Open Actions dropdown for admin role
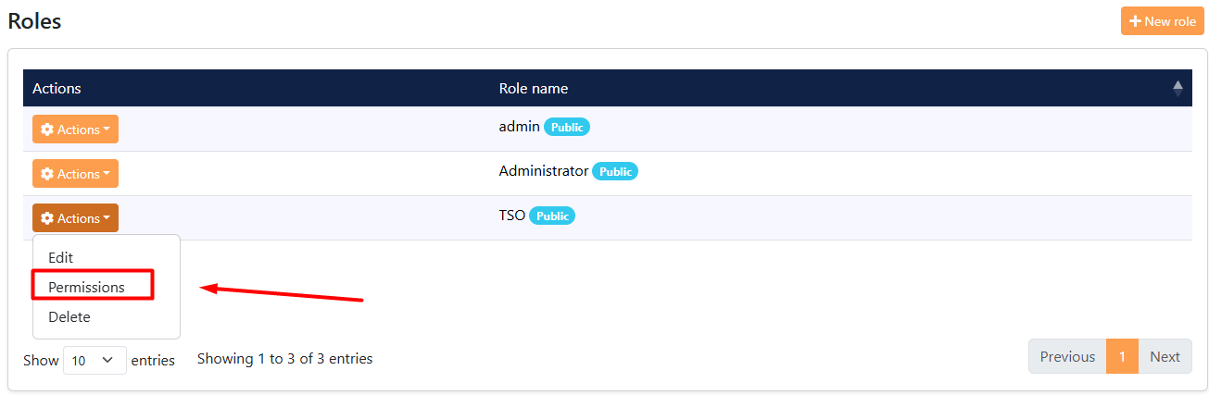Viewport: 1209px width, 395px height. (75, 130)
